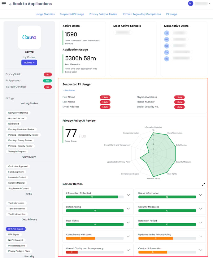Switch to the Usage Statistics tab
Image resolution: width=213 pixels, height=258 pixels.
(x=45, y=14)
